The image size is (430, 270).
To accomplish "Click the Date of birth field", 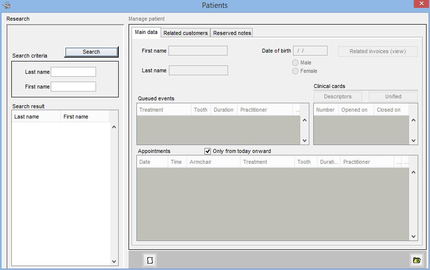I will click(x=310, y=51).
